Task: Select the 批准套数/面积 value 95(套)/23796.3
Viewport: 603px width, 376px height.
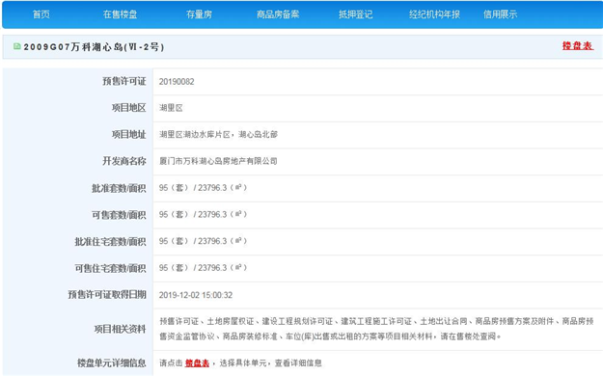Action: (x=203, y=188)
